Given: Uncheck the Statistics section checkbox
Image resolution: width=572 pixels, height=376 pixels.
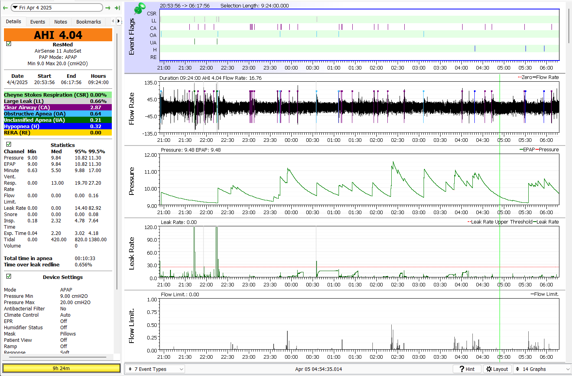Looking at the screenshot, I should 9,144.
